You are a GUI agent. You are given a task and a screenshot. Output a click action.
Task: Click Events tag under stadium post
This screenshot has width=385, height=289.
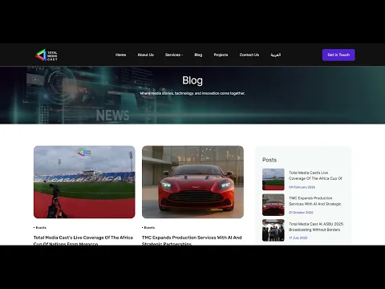[x=40, y=228]
